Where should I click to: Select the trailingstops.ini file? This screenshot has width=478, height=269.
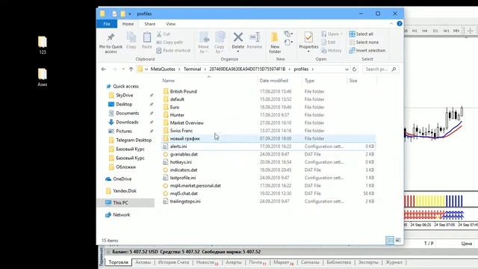[x=185, y=201]
